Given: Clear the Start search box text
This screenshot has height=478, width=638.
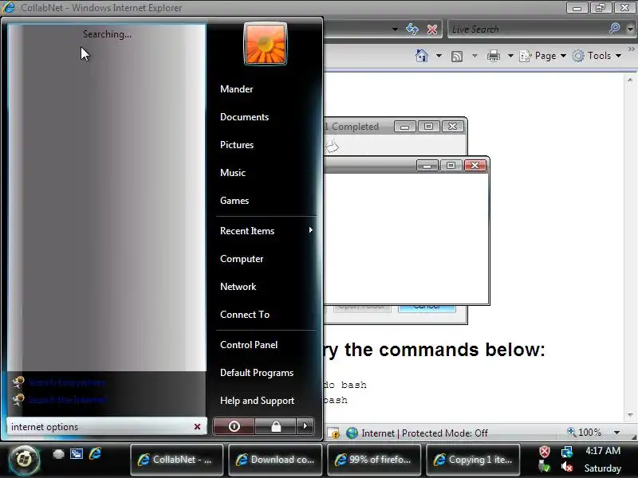Looking at the screenshot, I should (x=197, y=426).
